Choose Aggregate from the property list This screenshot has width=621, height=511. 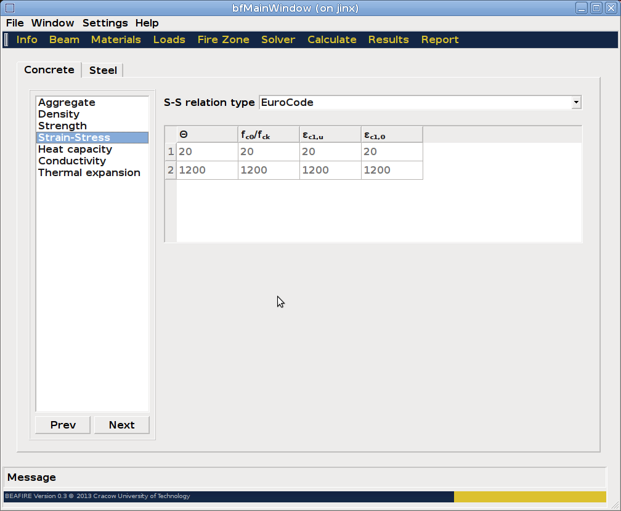[x=67, y=102]
